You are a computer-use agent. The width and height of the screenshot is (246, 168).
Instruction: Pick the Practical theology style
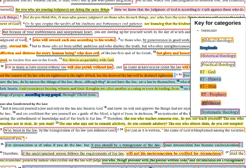click(x=218, y=64)
